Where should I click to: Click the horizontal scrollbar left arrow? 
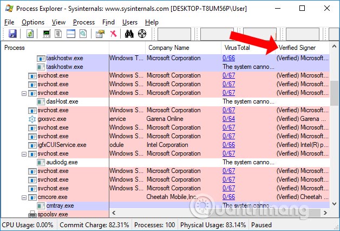coord(114,213)
